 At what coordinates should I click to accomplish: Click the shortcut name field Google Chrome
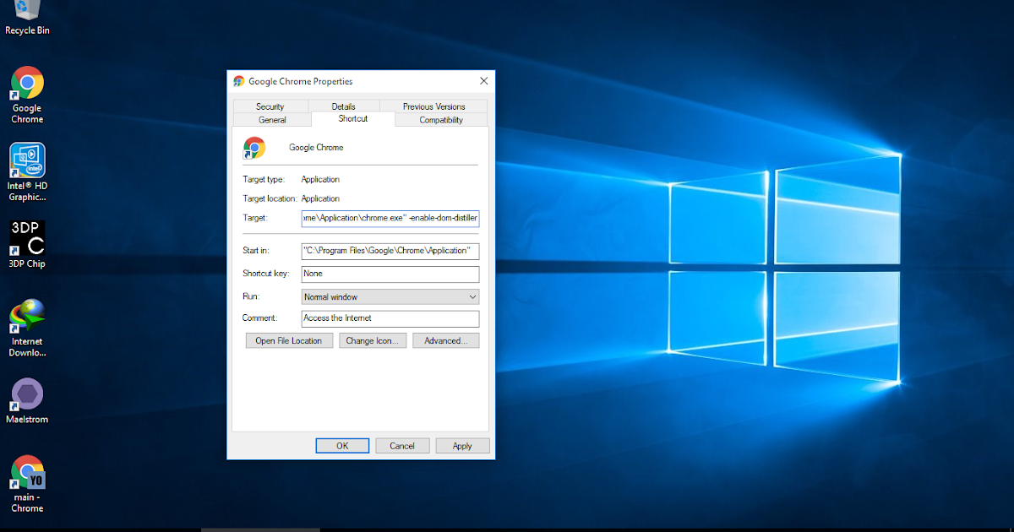[316, 148]
